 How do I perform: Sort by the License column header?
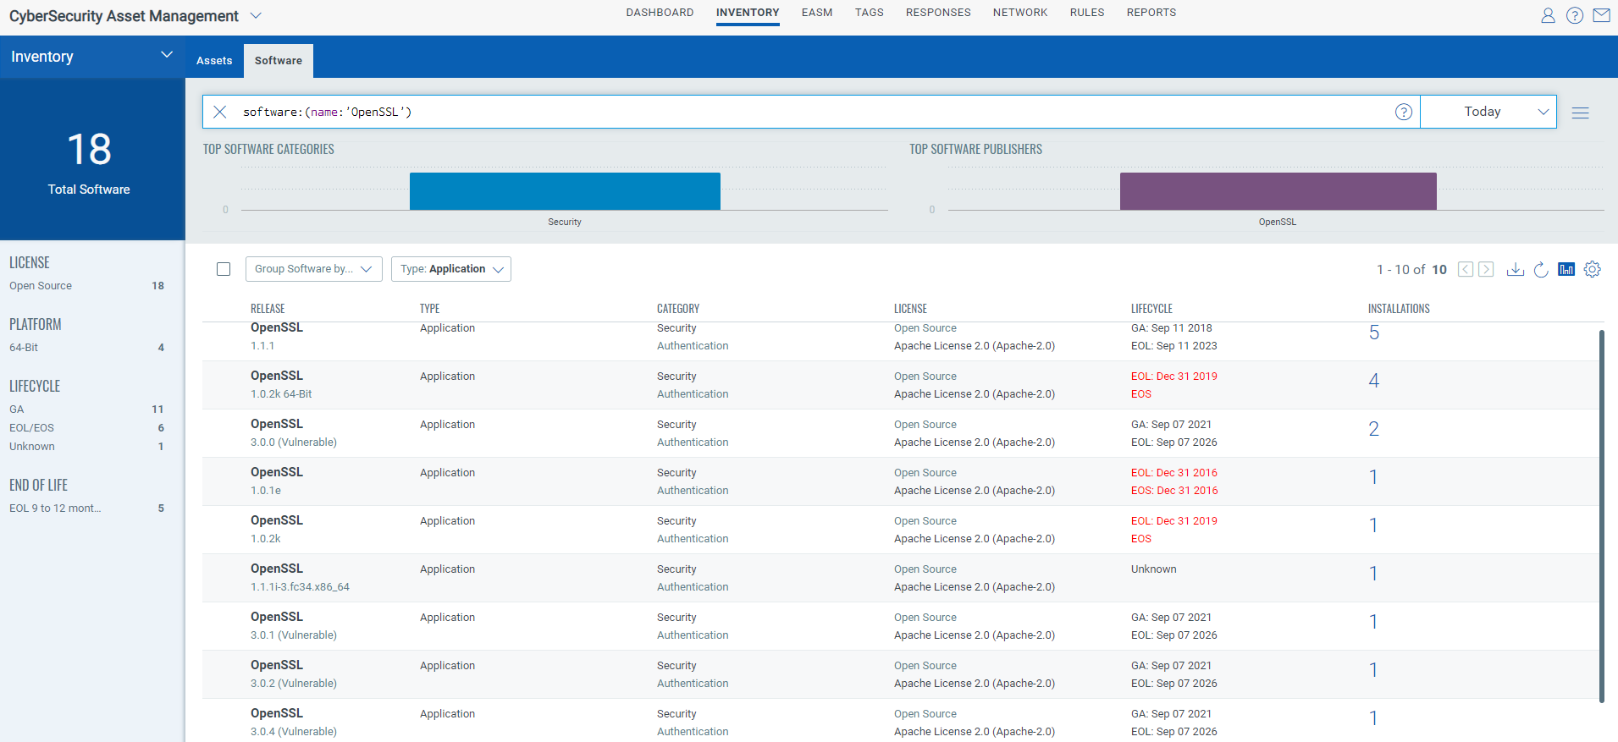910,309
